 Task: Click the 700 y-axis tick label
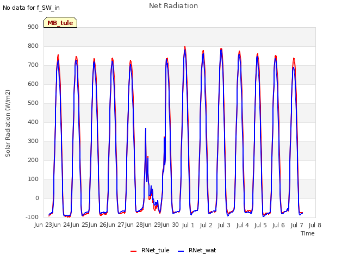[x=33, y=65]
